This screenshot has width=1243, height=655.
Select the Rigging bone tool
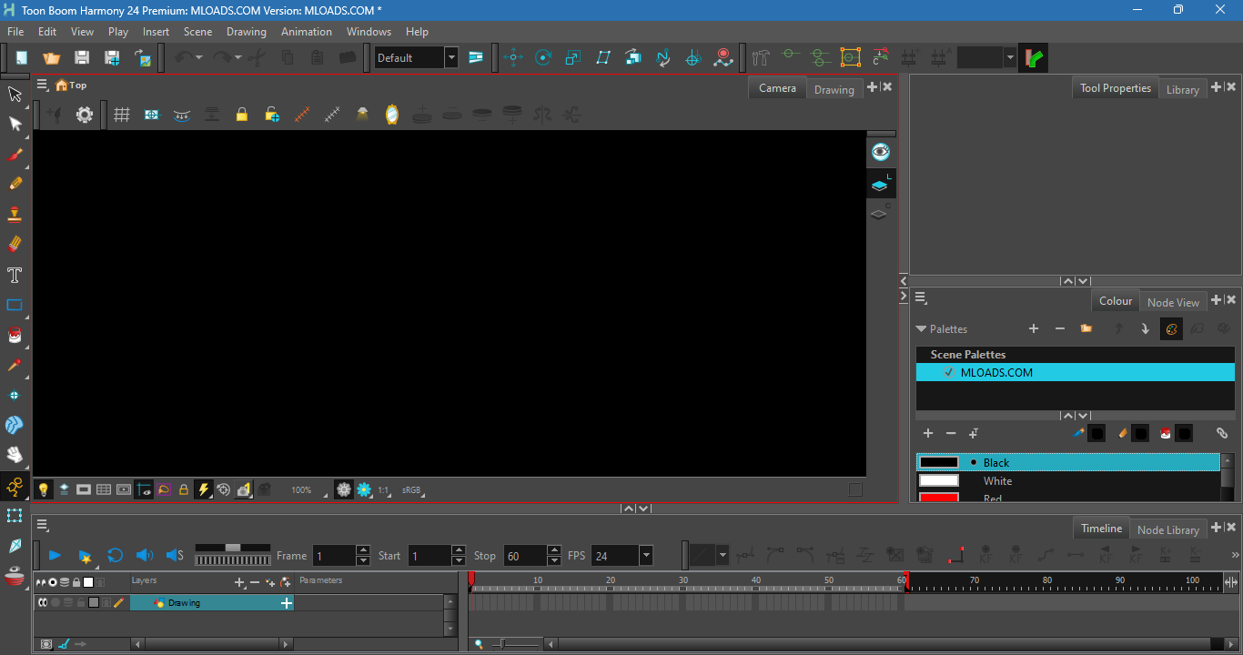click(x=15, y=488)
